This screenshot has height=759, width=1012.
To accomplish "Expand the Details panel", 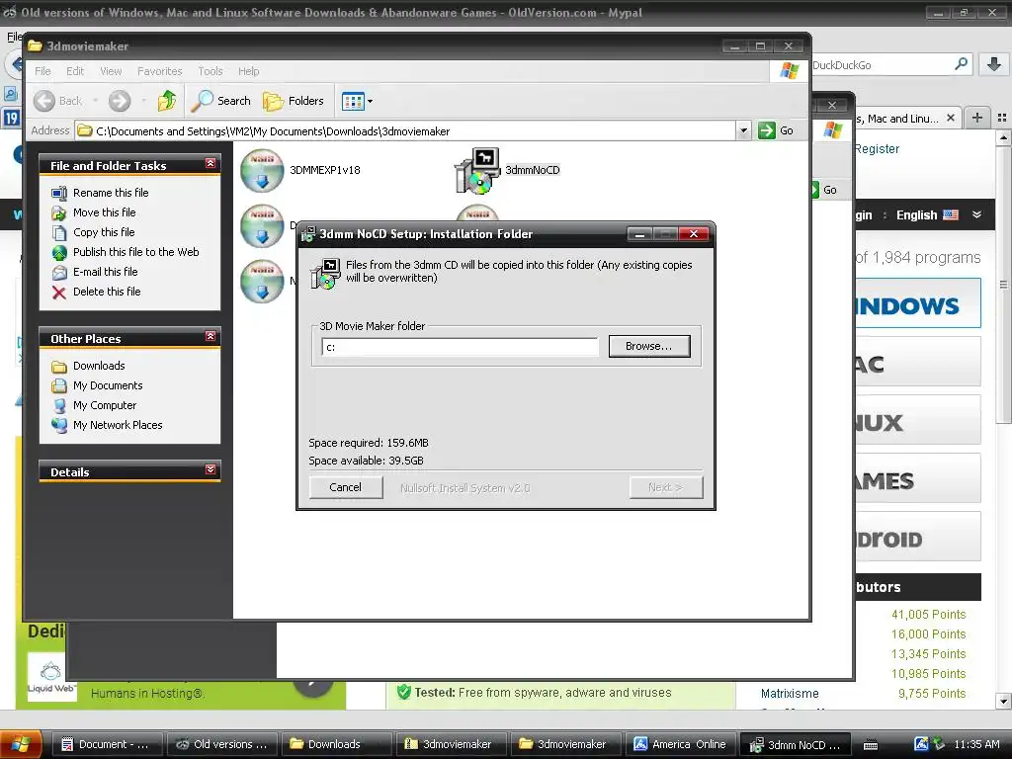I will click(x=211, y=469).
